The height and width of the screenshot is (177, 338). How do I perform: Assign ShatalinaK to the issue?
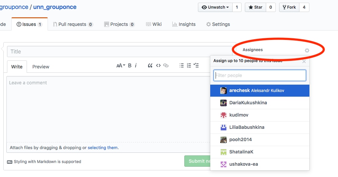[x=260, y=152]
